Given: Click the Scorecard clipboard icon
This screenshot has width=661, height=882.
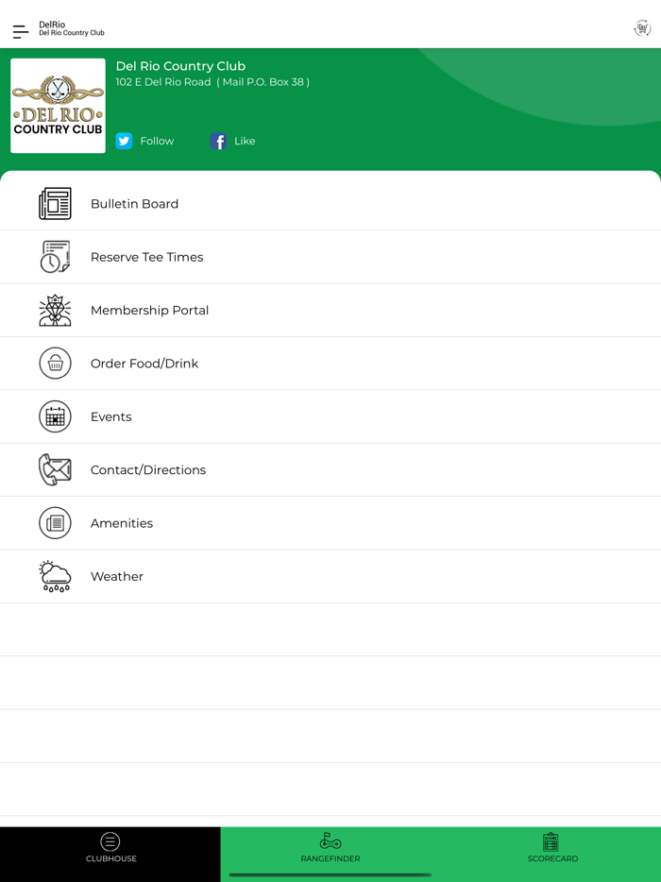Looking at the screenshot, I should (x=551, y=841).
